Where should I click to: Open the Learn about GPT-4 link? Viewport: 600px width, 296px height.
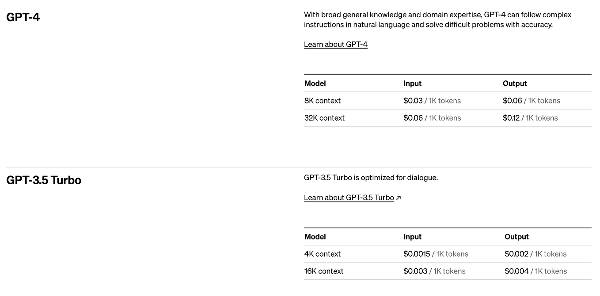coord(335,44)
